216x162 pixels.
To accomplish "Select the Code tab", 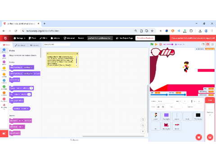I will (6, 45).
